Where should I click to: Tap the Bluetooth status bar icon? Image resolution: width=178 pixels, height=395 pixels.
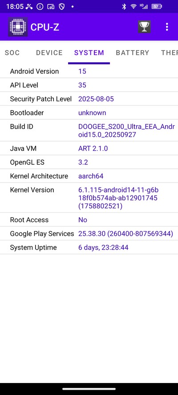pyautogui.click(x=124, y=7)
